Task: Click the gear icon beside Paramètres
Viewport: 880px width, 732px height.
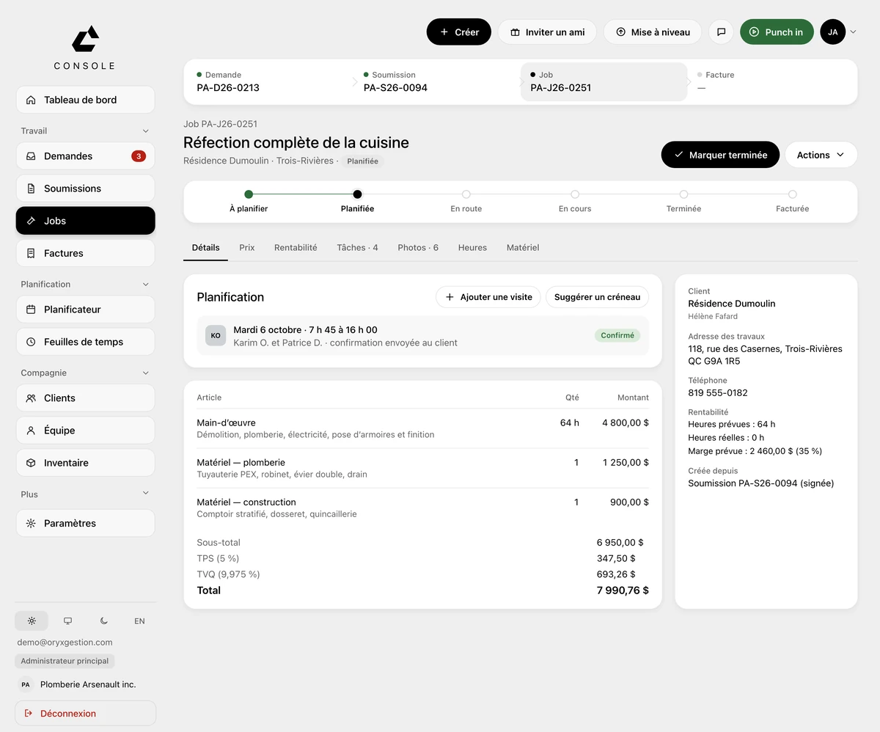Action: coord(31,524)
